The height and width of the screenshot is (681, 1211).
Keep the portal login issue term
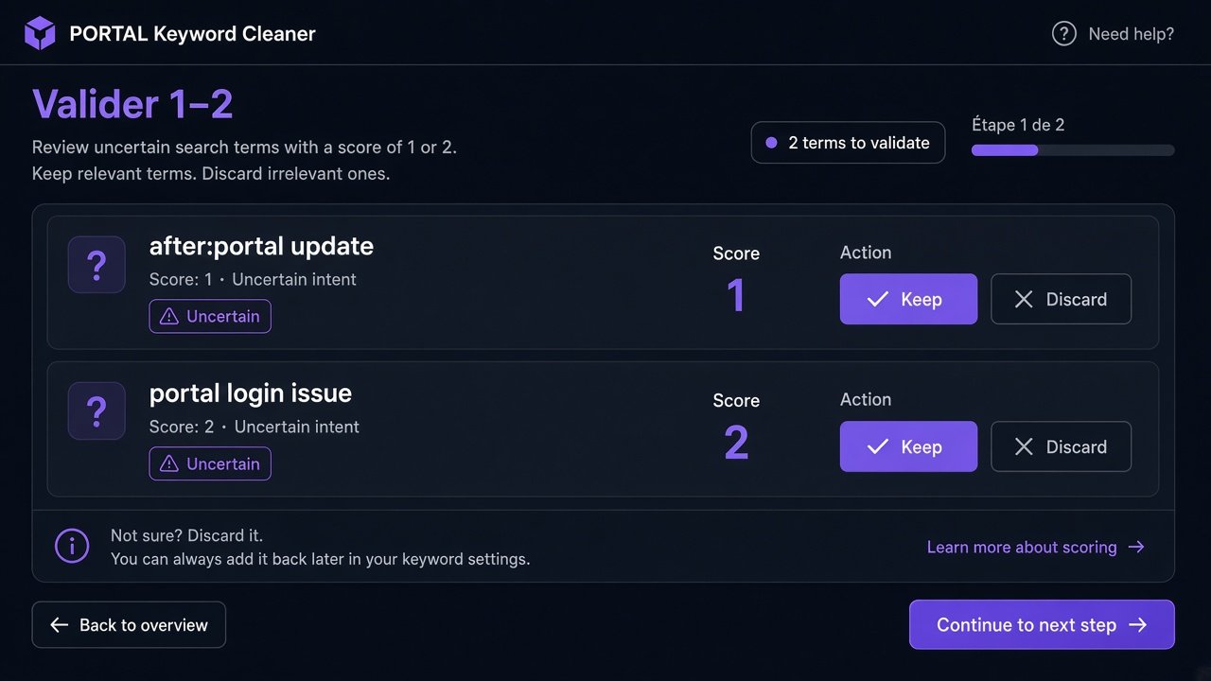coord(908,446)
